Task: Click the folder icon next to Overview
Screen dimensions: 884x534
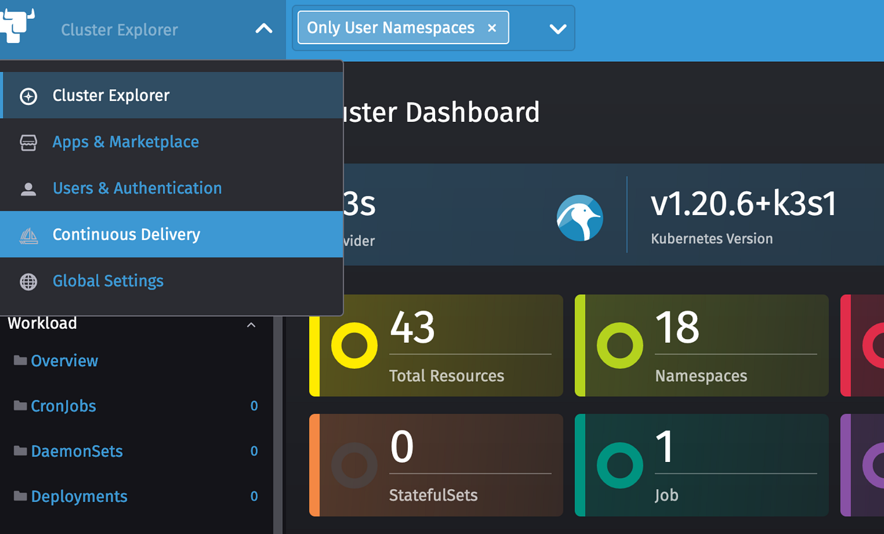Action: click(20, 360)
